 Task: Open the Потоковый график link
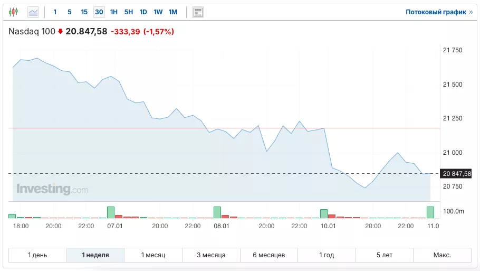[x=436, y=12]
